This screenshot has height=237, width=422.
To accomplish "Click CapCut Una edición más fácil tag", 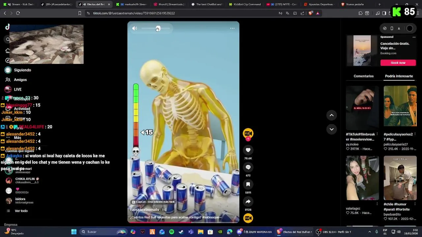I will click(x=153, y=202).
